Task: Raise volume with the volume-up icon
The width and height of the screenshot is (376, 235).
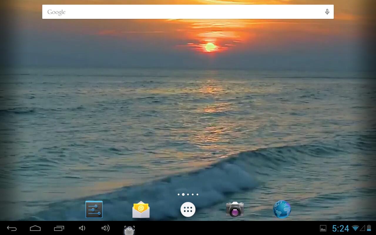Action: click(x=105, y=228)
